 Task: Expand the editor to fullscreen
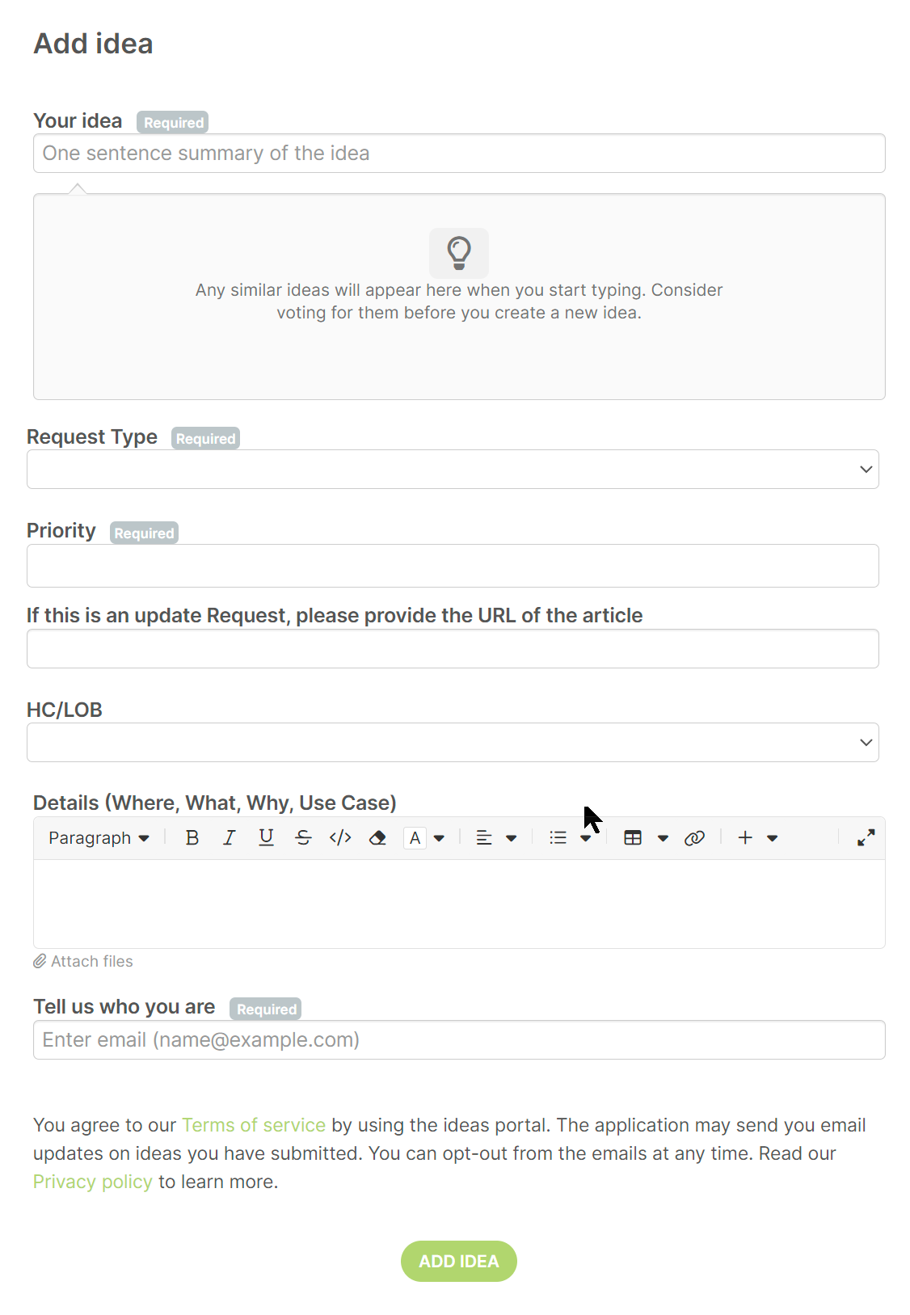click(866, 838)
